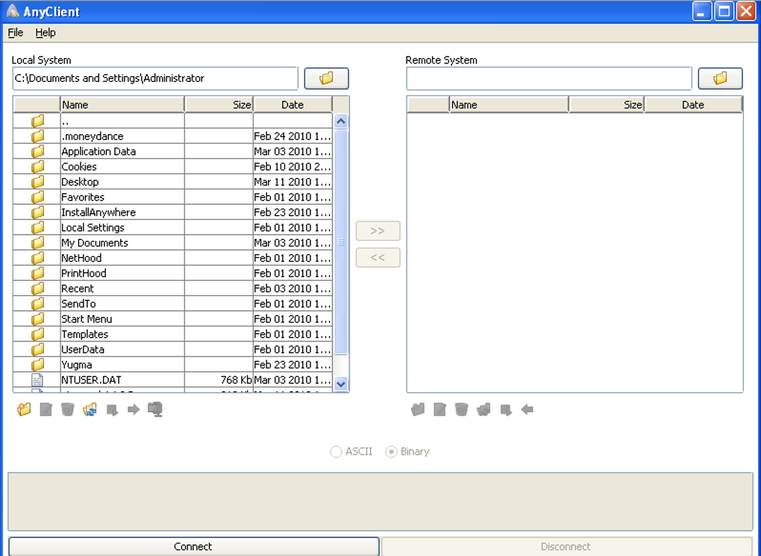Click the remote Size column header
This screenshot has height=556, width=761.
(606, 104)
